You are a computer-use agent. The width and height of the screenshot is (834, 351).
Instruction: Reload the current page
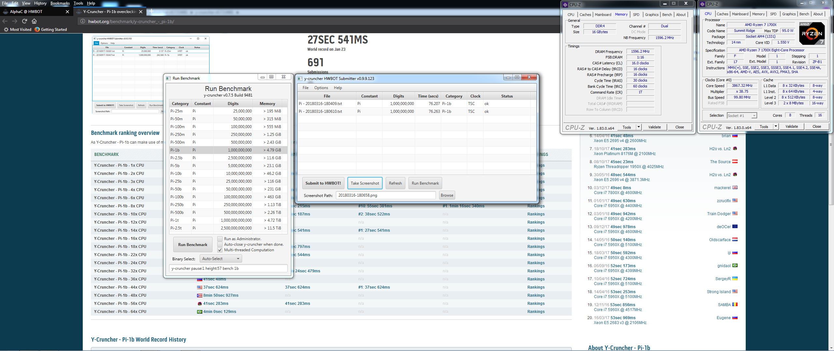pos(24,21)
